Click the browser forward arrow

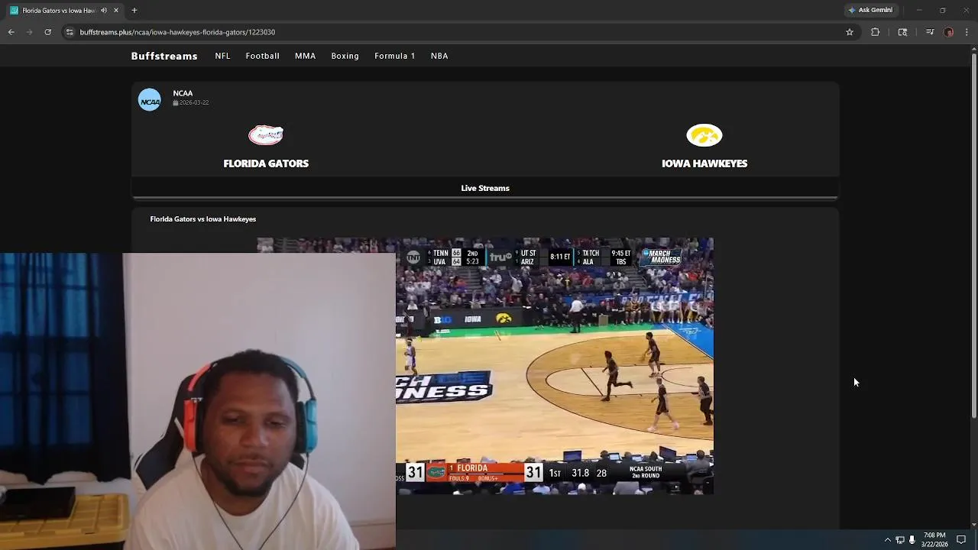(29, 32)
